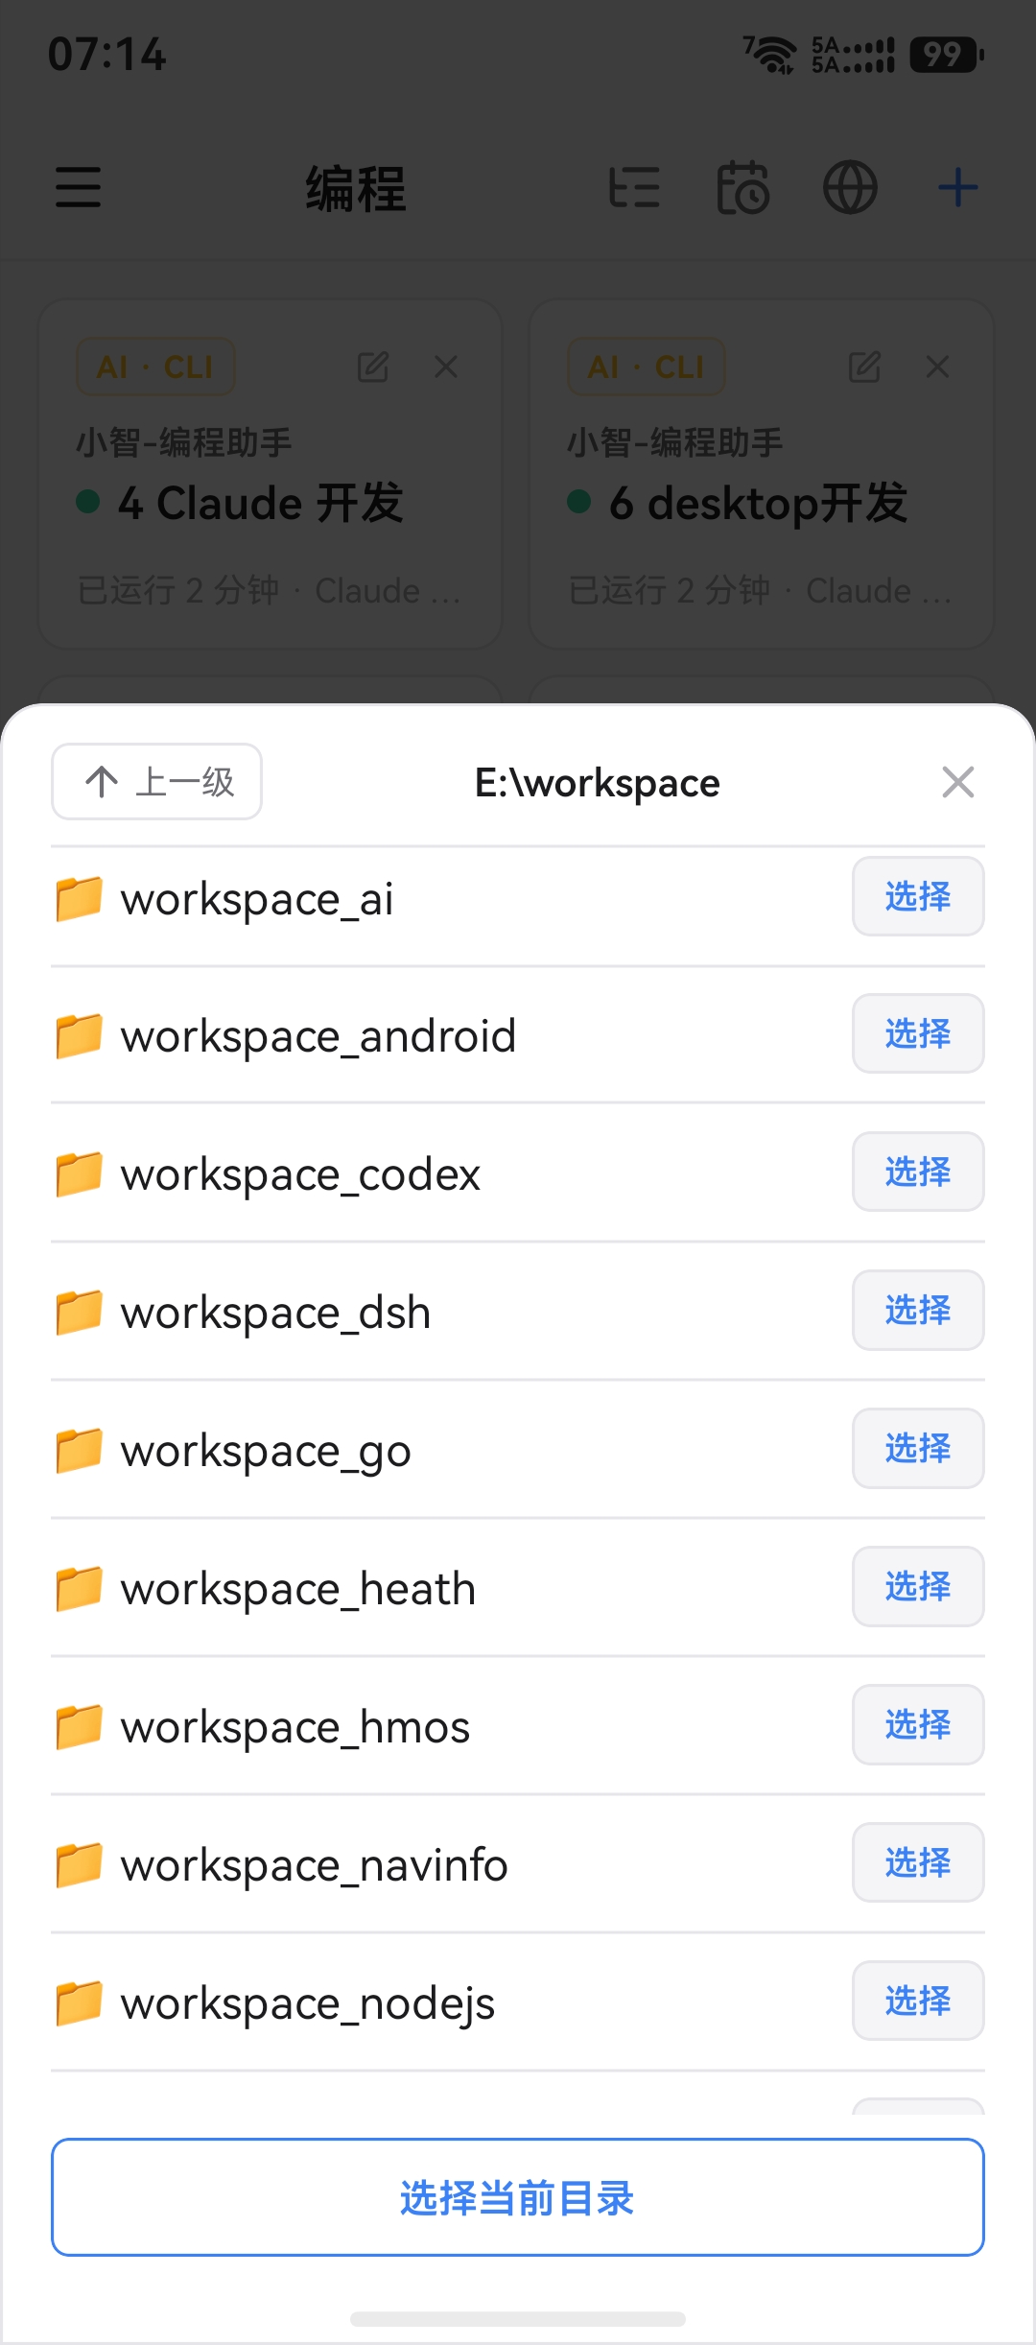Tap the home gesture bar

(518, 2319)
